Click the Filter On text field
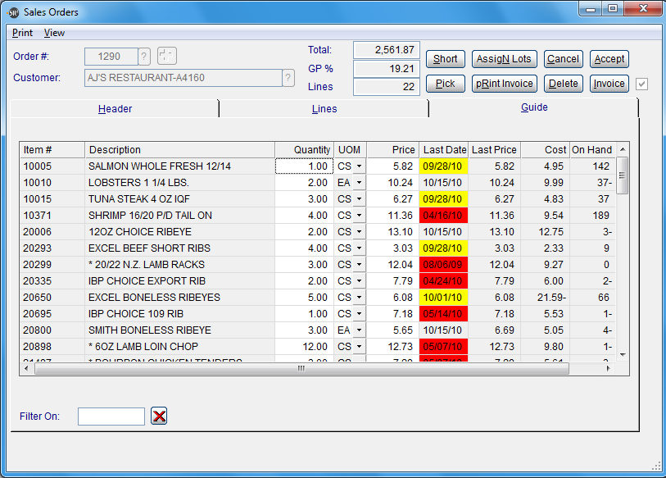Viewport: 666px width, 478px height. coord(111,417)
